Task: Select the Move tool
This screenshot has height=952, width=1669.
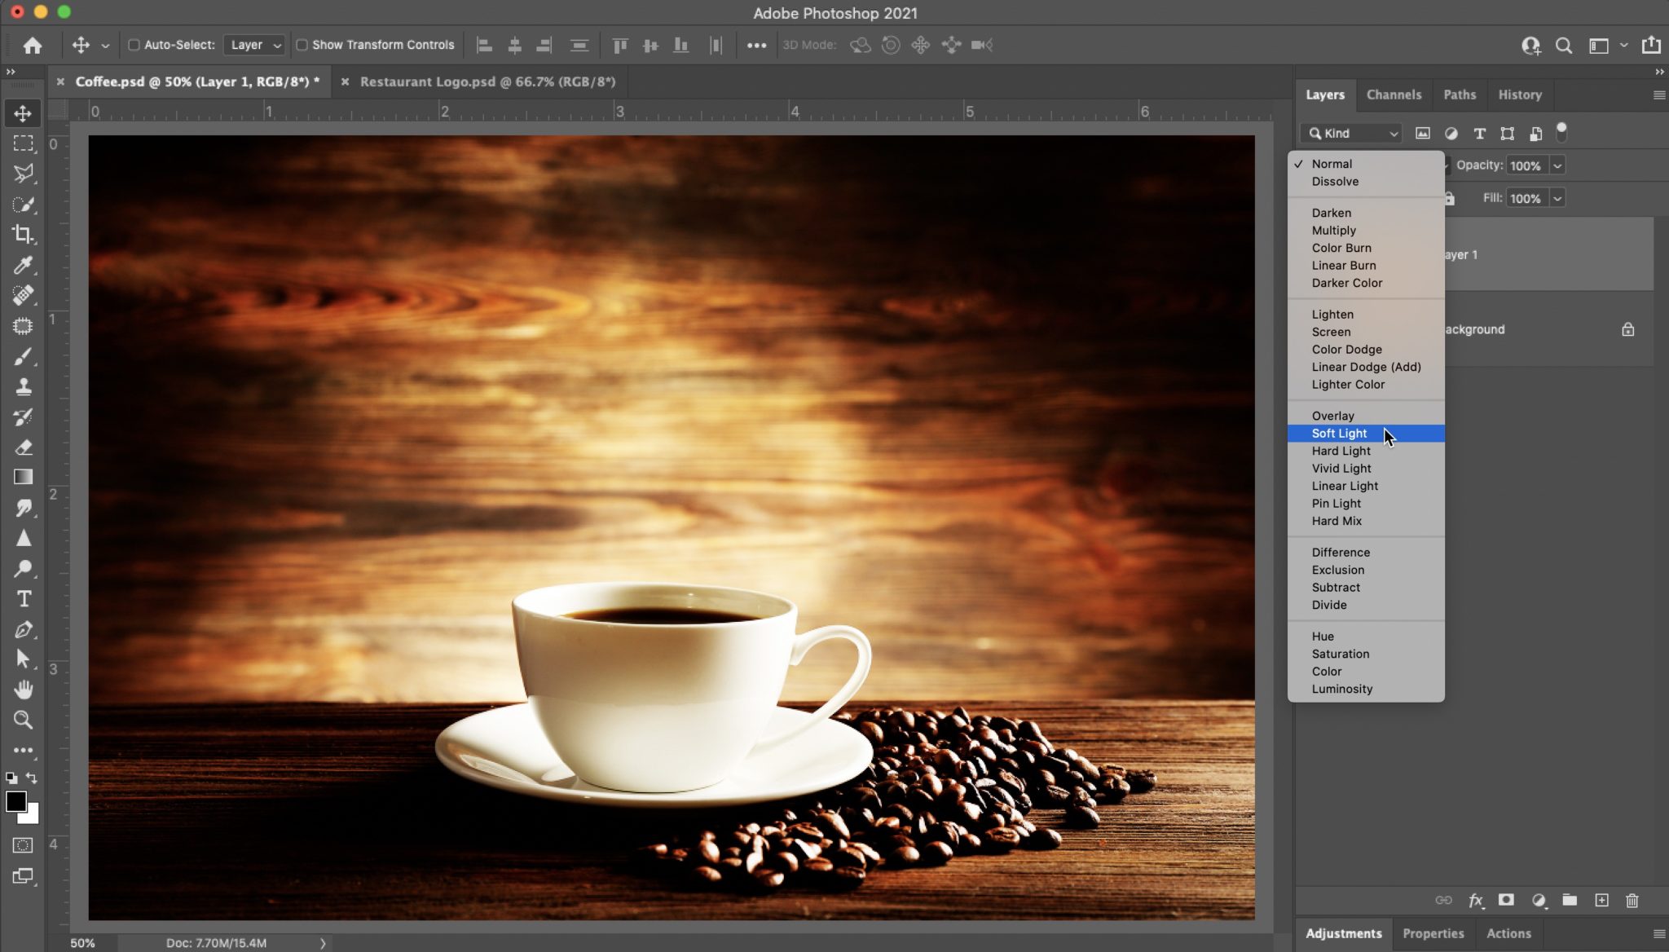Action: [22, 113]
